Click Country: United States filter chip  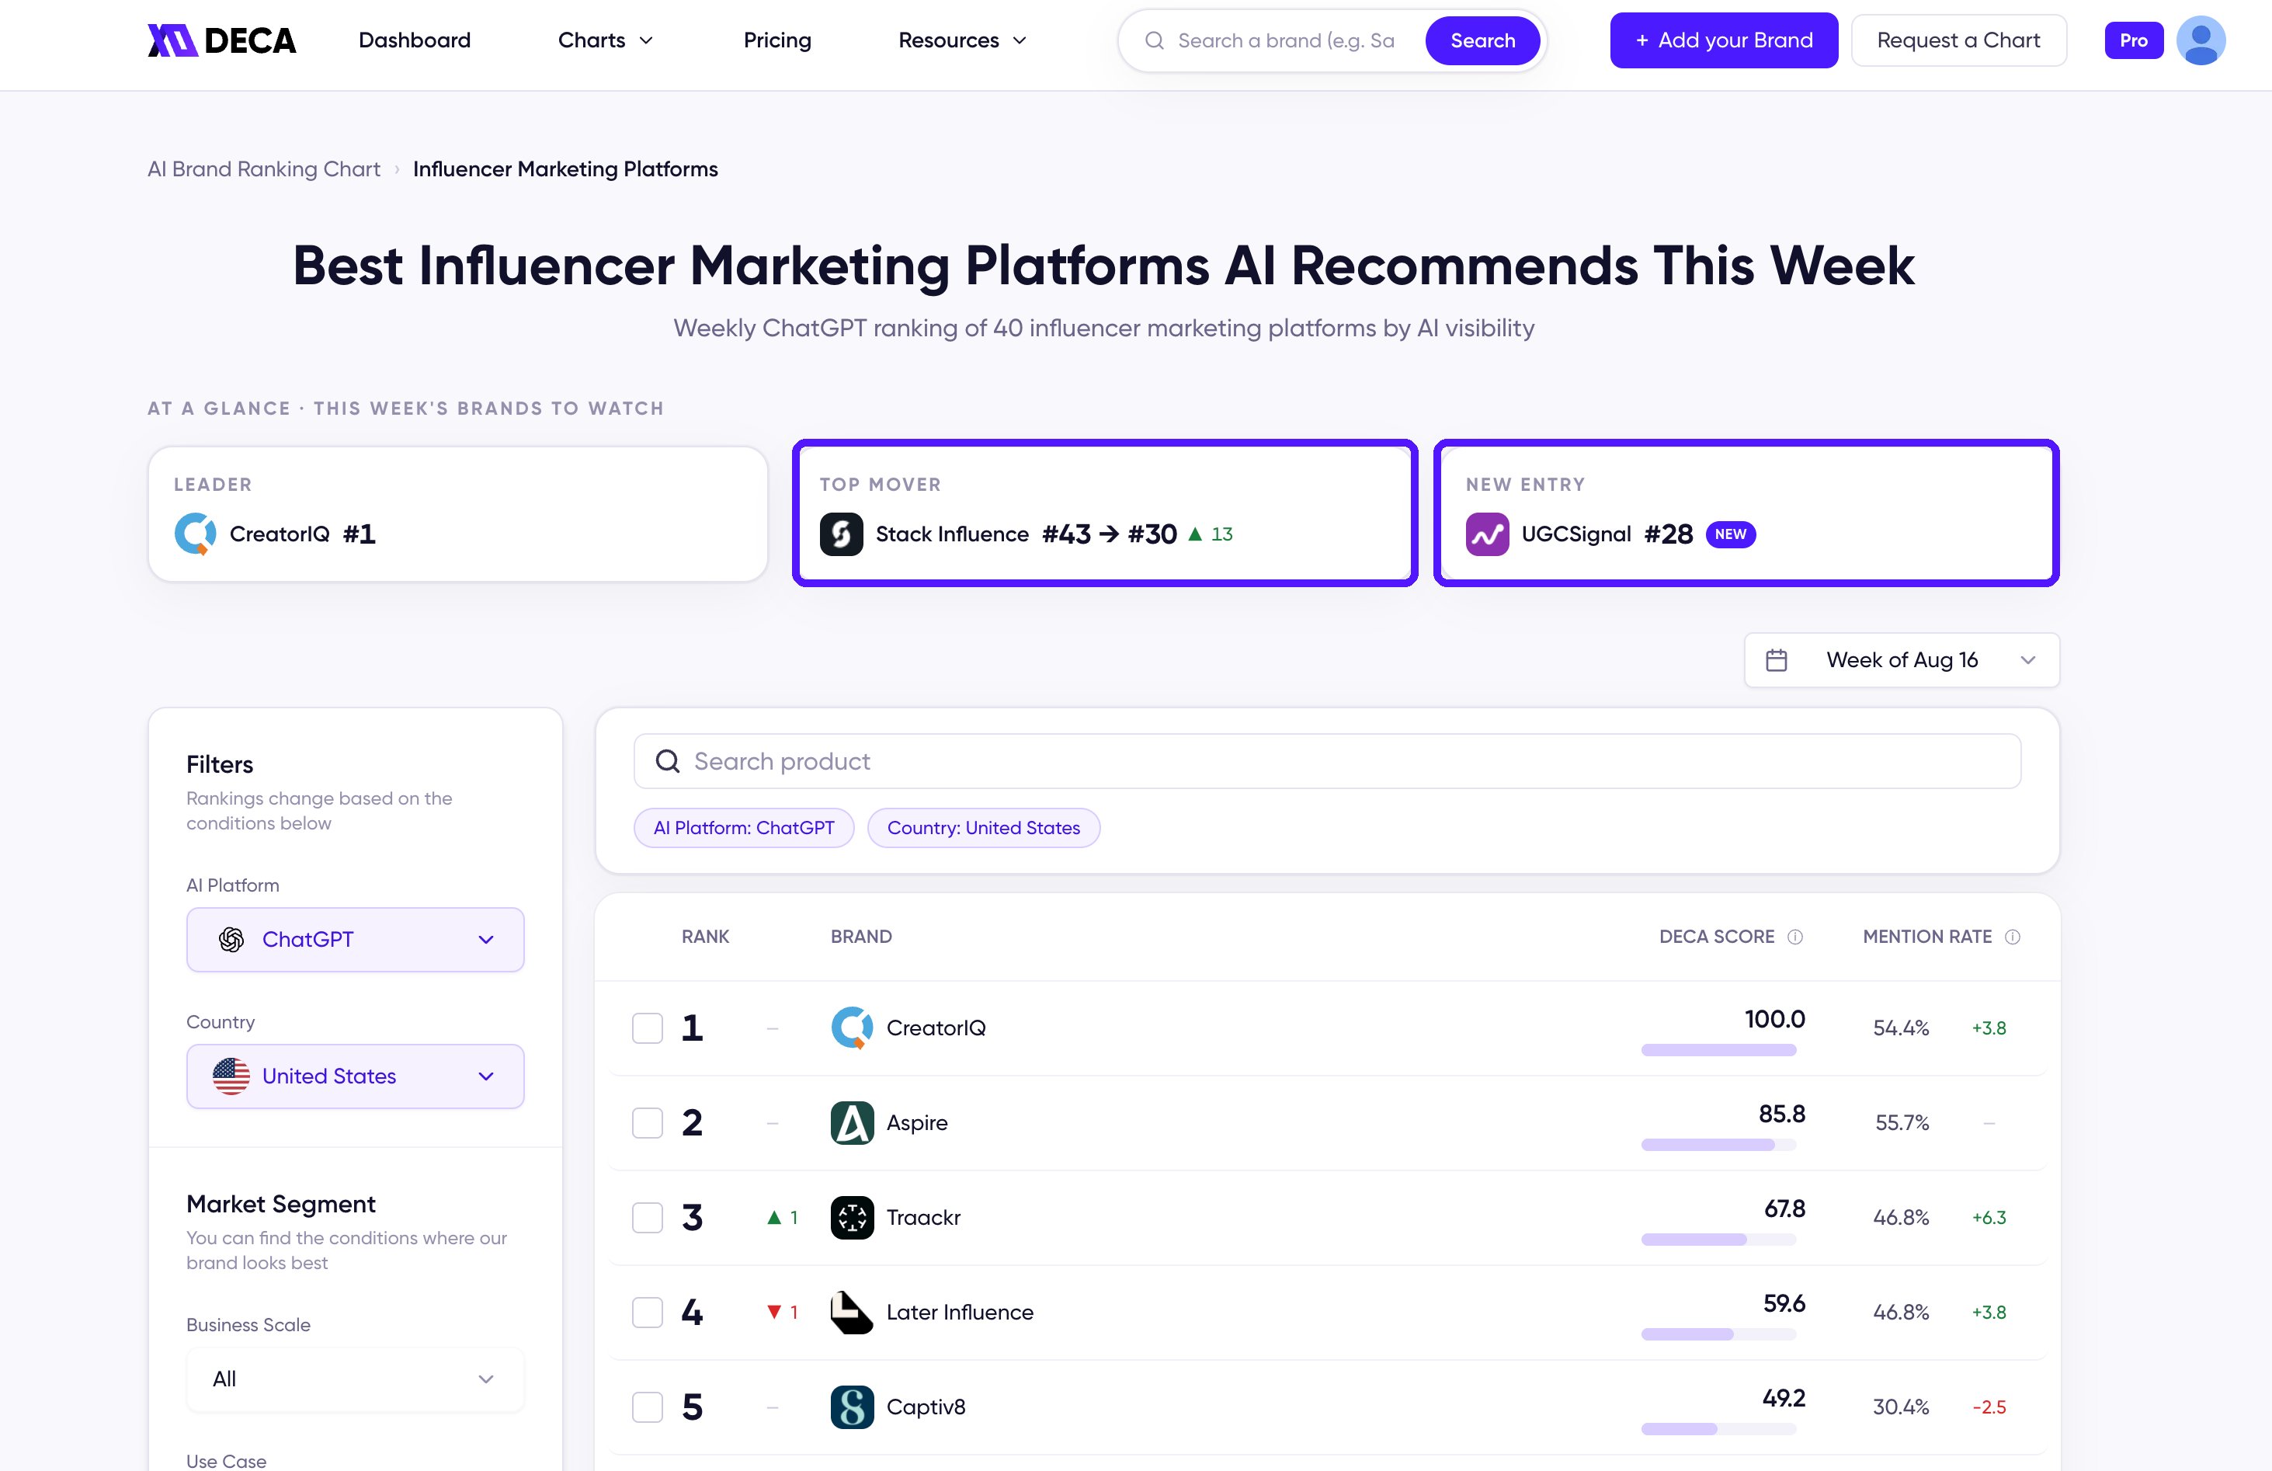[x=983, y=828]
